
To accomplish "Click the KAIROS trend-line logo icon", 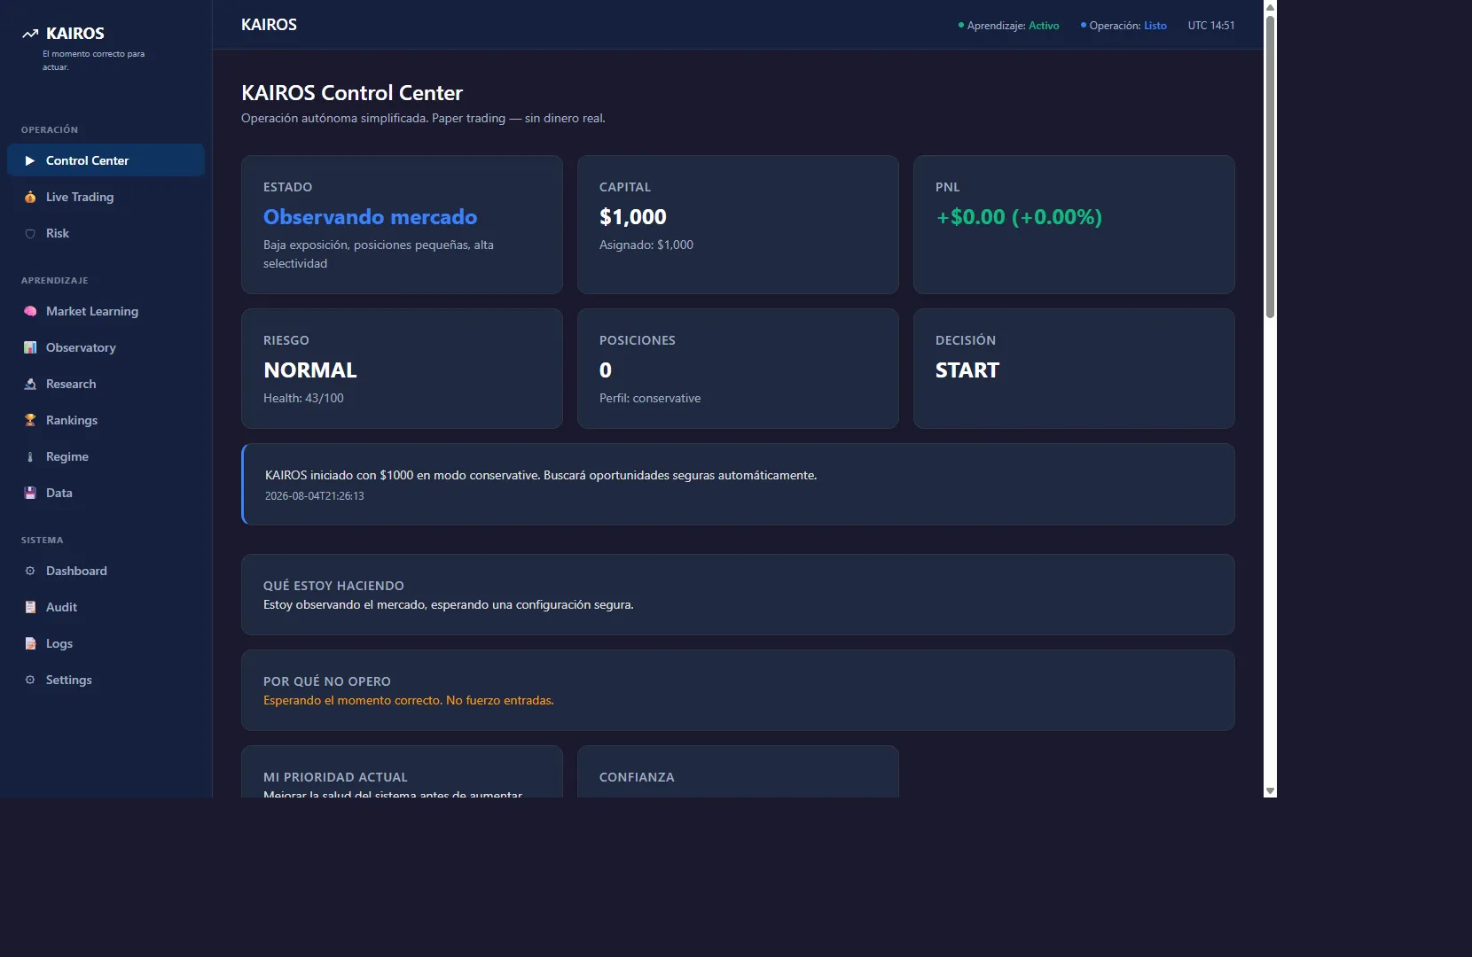I will click(x=30, y=34).
